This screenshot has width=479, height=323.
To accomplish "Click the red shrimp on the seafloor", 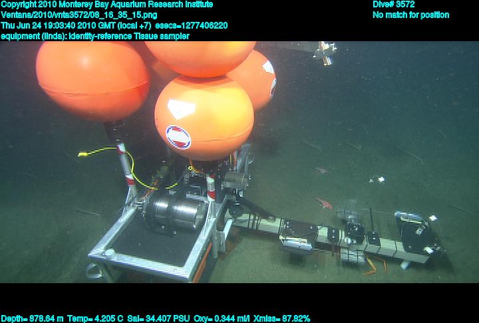I will tap(325, 202).
